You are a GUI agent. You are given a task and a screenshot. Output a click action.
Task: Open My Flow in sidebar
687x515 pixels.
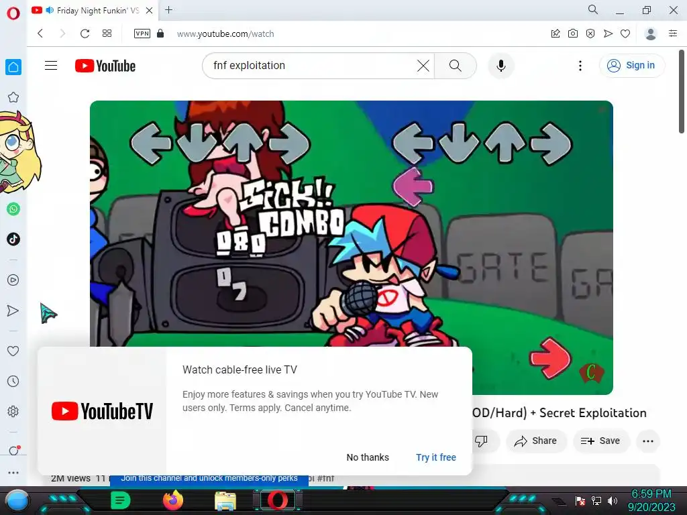point(13,310)
